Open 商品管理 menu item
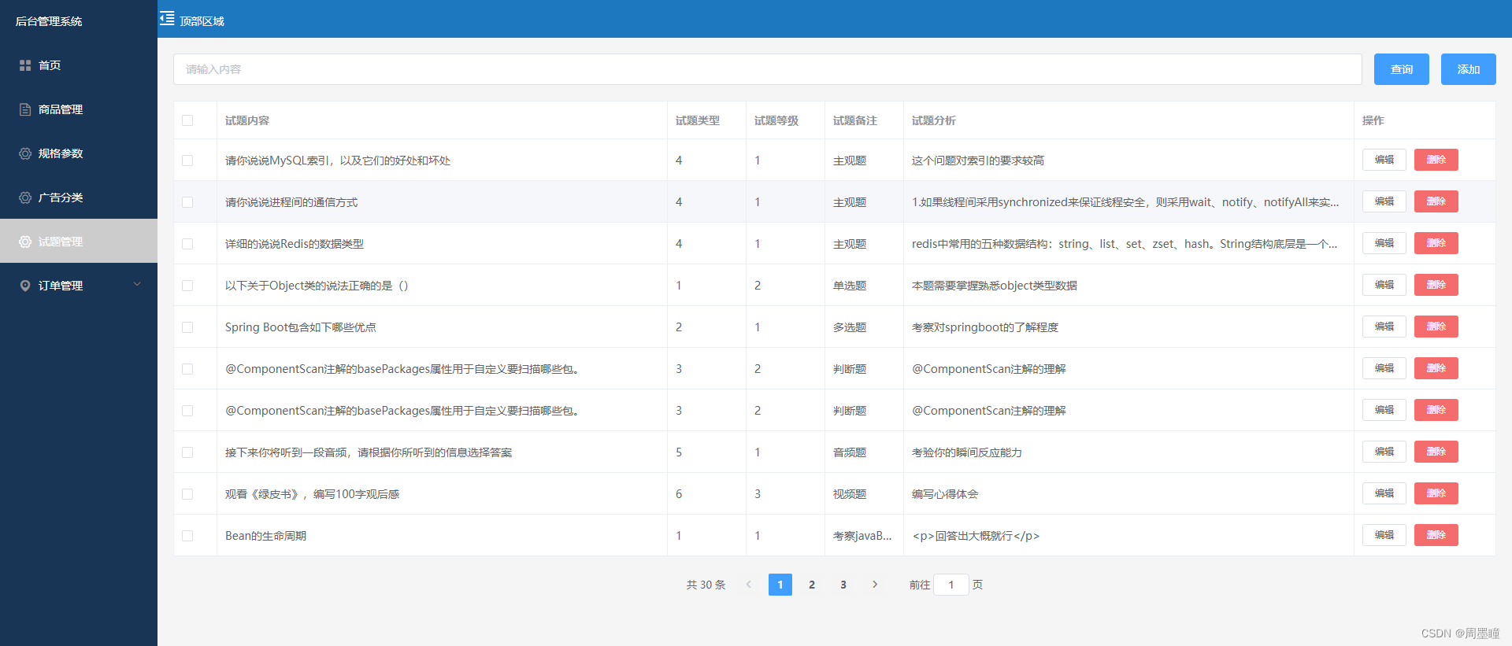 pyautogui.click(x=79, y=109)
